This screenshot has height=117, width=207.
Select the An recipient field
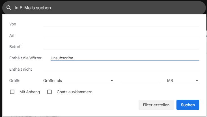click(121, 35)
